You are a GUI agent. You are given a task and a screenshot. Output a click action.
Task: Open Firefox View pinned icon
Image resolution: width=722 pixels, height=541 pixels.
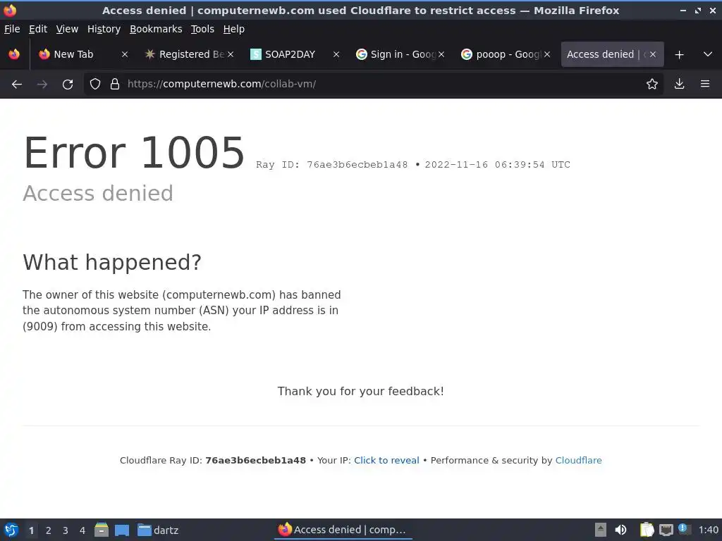[14, 54]
